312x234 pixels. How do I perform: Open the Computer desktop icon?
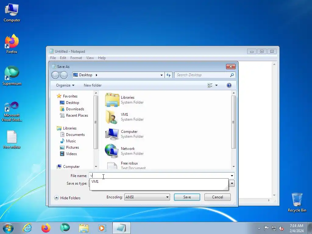[12, 13]
